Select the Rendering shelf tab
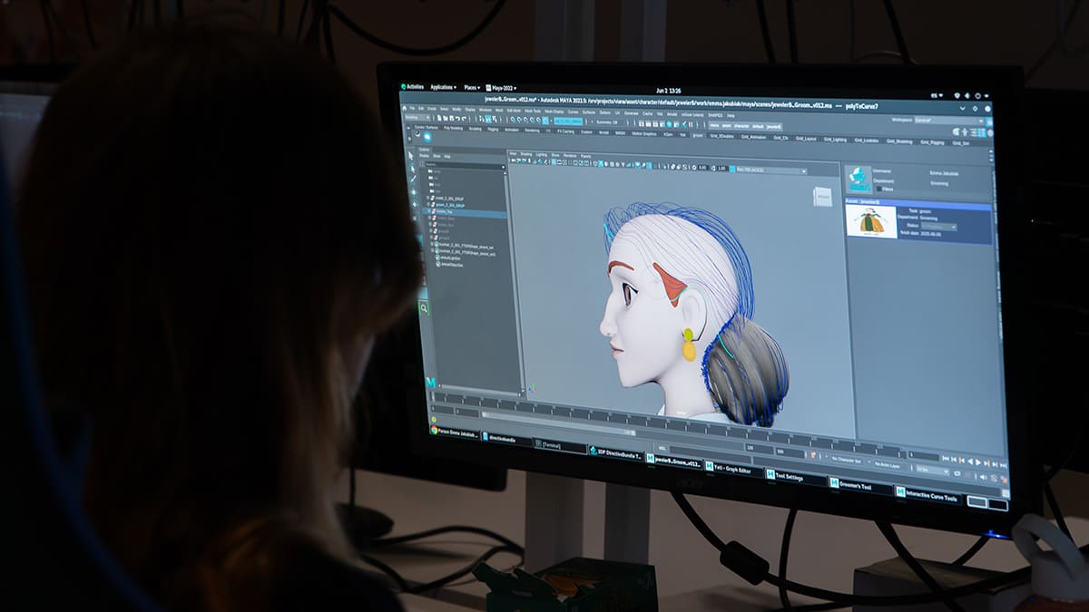 pos(533,130)
